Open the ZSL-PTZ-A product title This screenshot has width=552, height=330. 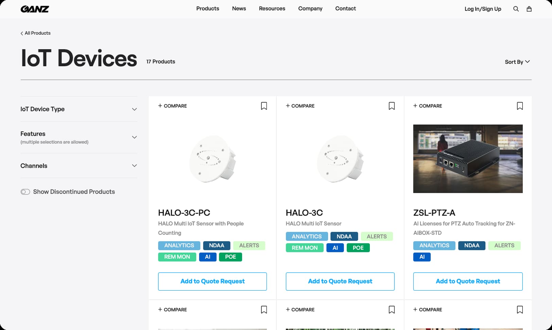click(x=434, y=213)
